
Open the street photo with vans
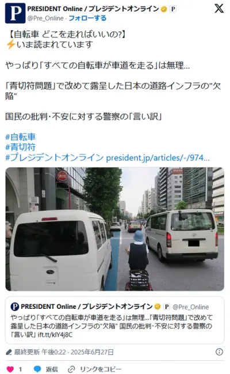pos(115,229)
